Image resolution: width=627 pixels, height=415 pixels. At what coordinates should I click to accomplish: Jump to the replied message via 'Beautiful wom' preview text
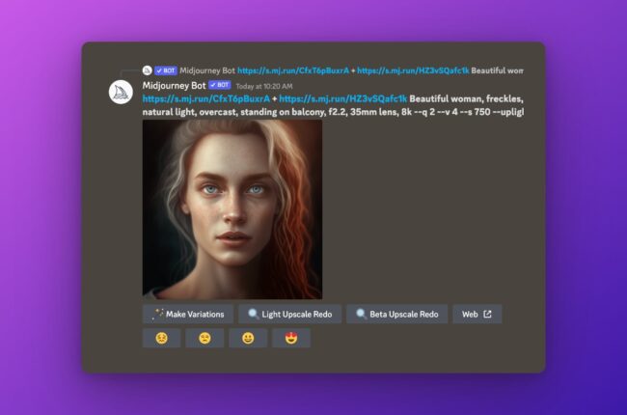497,70
